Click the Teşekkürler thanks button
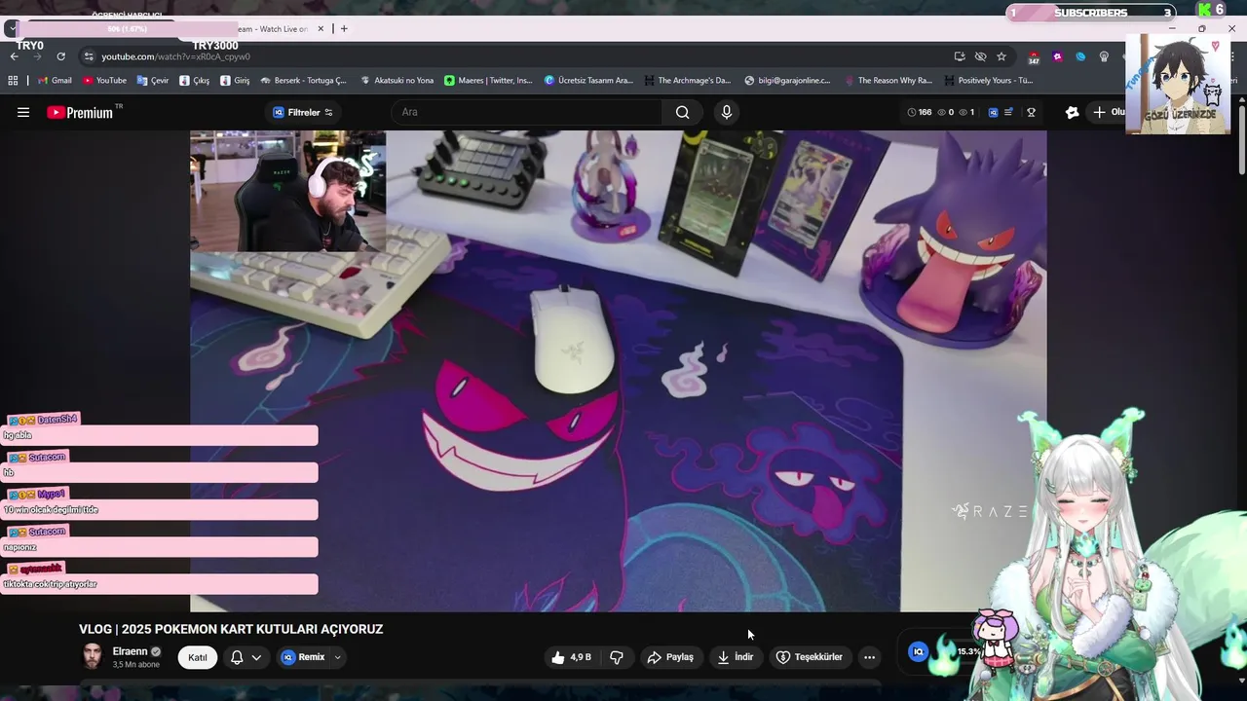This screenshot has height=701, width=1247. (809, 657)
